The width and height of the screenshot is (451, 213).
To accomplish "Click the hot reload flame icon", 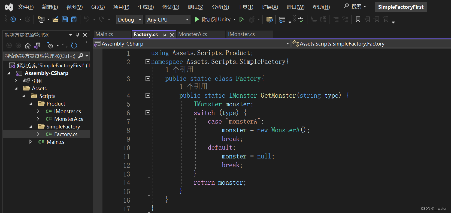I will click(x=252, y=19).
